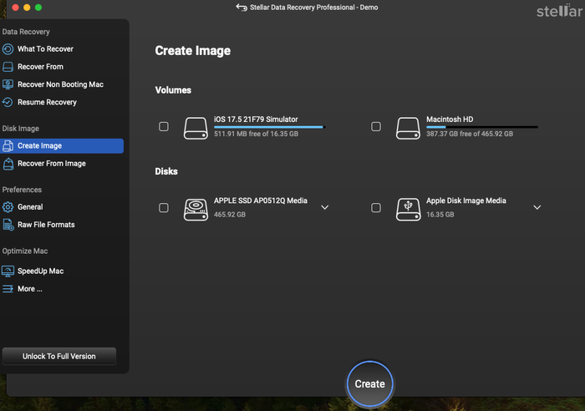Click the stellar logo at top right

(x=559, y=11)
